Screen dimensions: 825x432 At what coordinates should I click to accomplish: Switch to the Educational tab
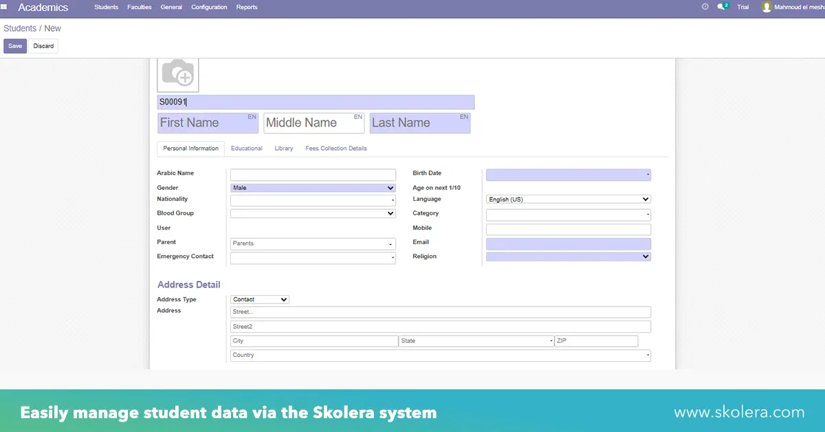[x=246, y=148]
